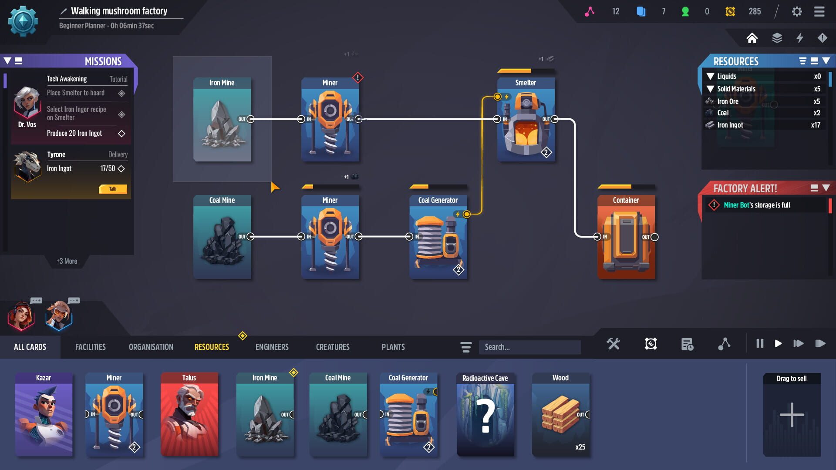This screenshot has width=836, height=470.
Task: Open the hammer and wrench tools icon
Action: [614, 344]
